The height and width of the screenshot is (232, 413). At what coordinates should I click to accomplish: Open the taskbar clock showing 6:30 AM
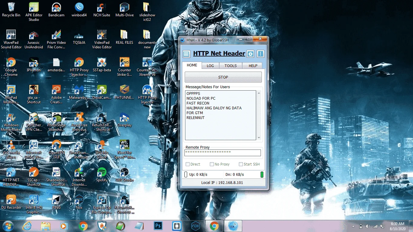397,226
